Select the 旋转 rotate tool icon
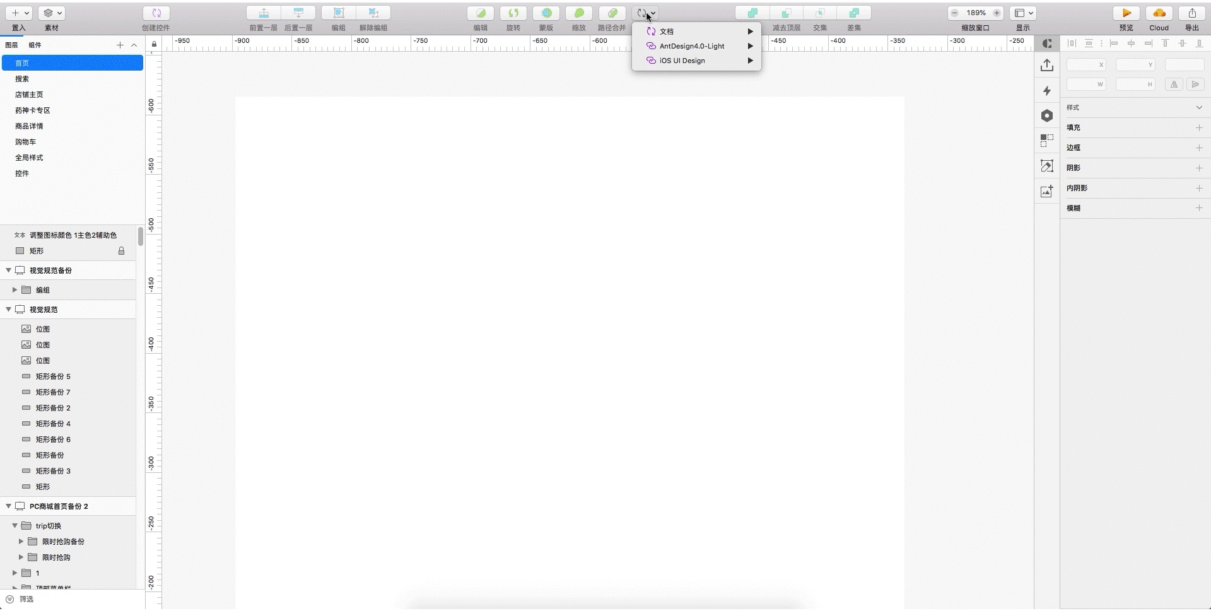Screen dimensions: 1211x611 pyautogui.click(x=513, y=13)
